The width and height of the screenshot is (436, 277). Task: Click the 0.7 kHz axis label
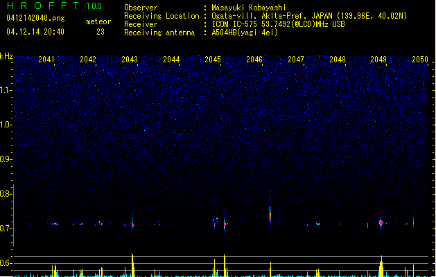[x=6, y=229]
